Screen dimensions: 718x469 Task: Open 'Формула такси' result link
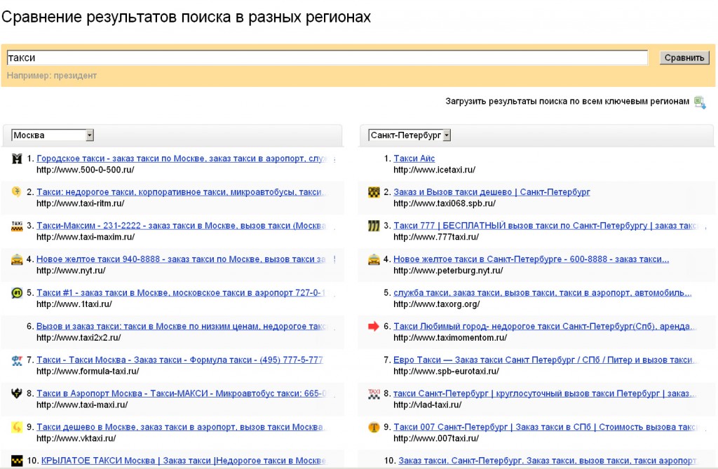[x=179, y=360]
